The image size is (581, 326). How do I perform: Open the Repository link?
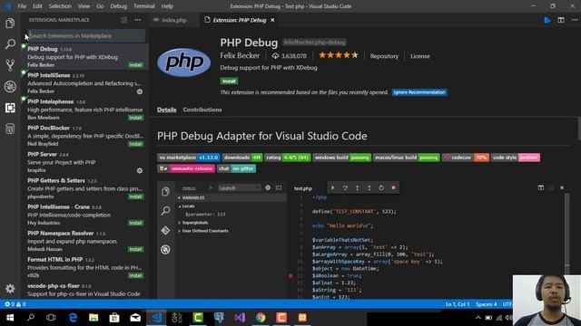point(384,56)
